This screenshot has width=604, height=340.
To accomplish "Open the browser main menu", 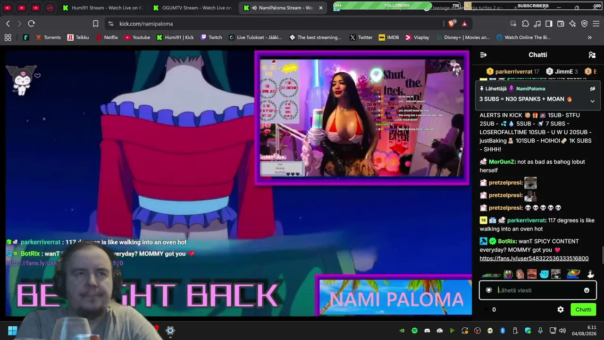I will tap(596, 24).
